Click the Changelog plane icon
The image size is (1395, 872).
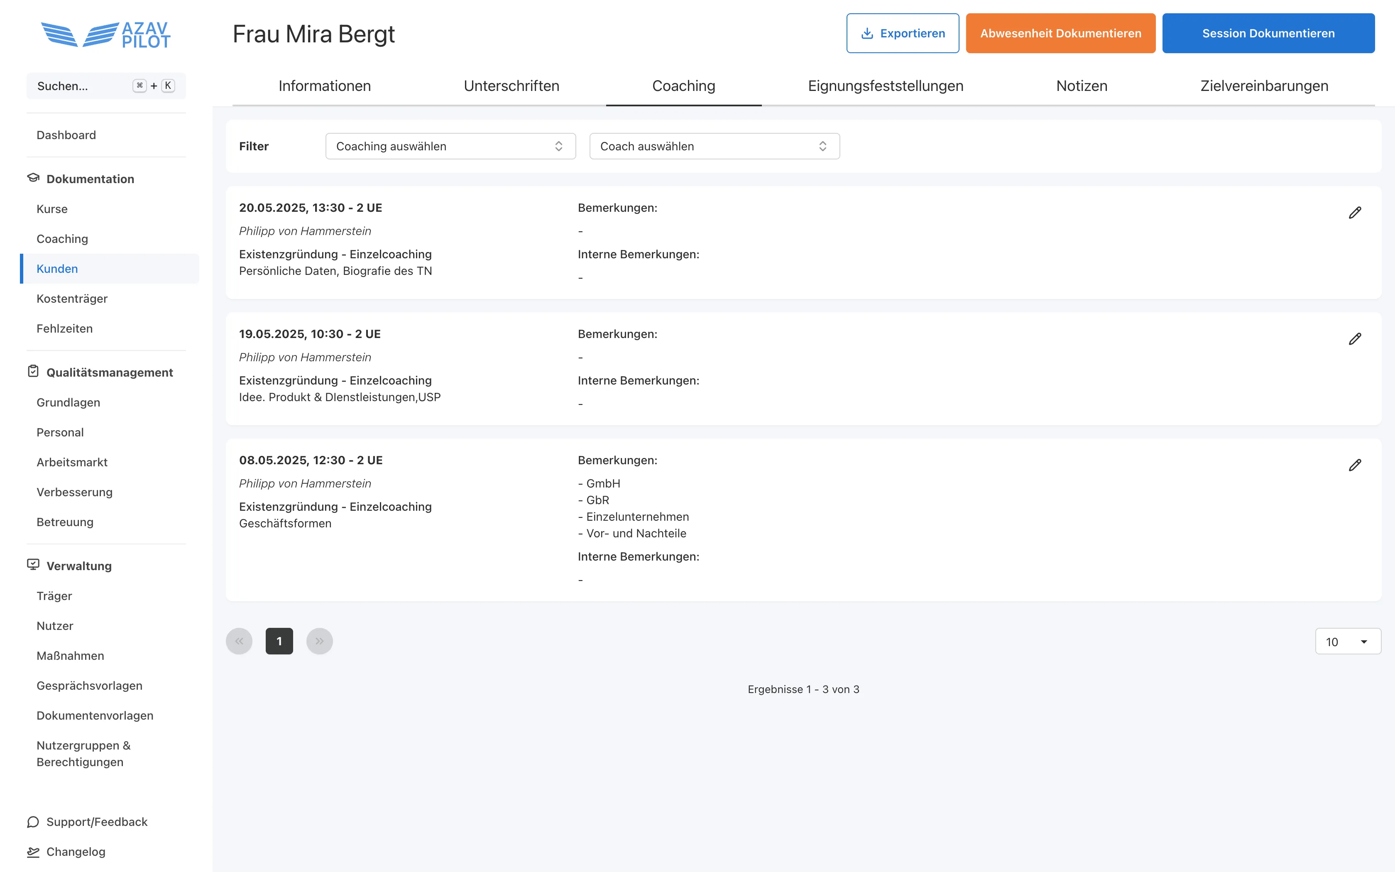[x=33, y=852]
